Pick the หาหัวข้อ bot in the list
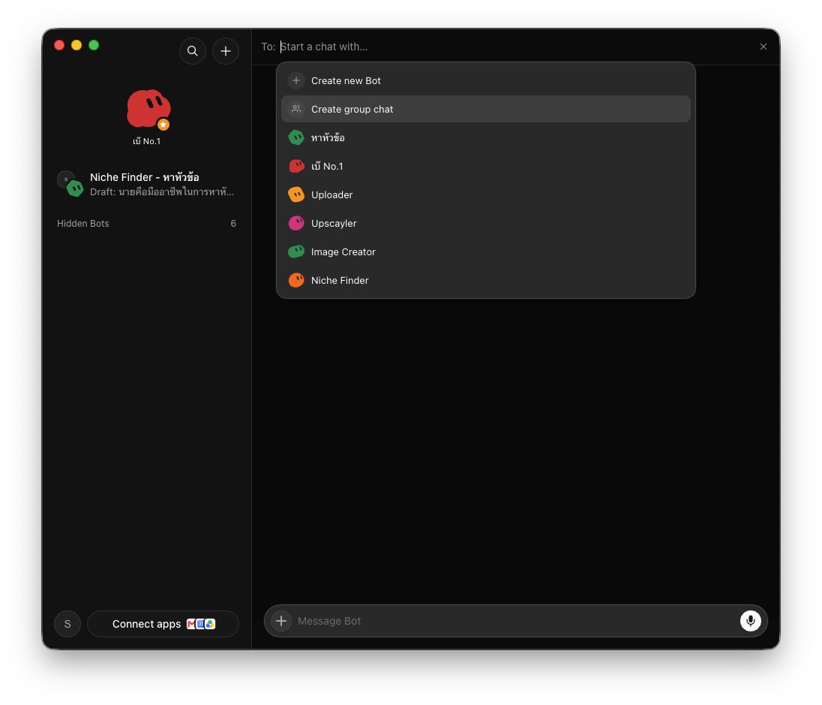Image resolution: width=822 pixels, height=705 pixels. 485,137
